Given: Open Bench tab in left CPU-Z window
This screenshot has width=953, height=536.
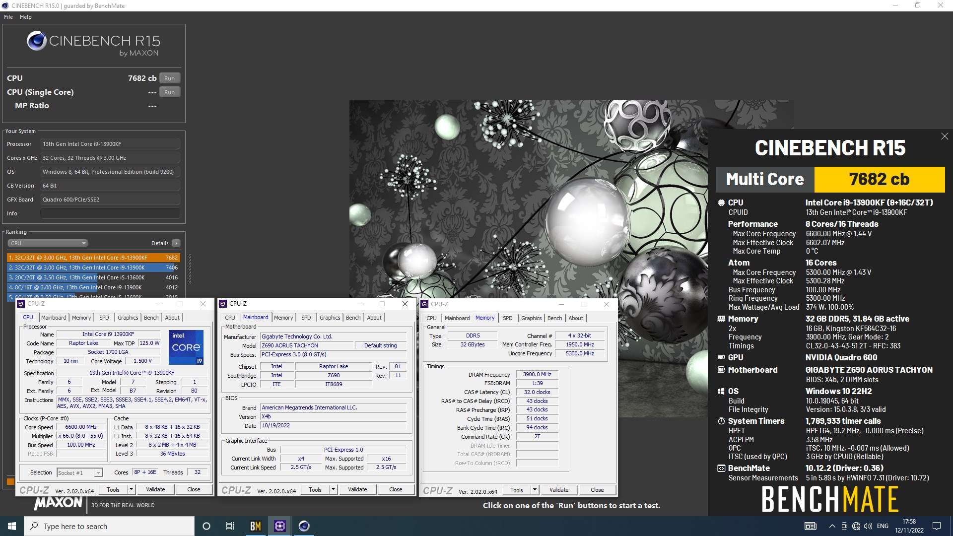Looking at the screenshot, I should click(151, 318).
